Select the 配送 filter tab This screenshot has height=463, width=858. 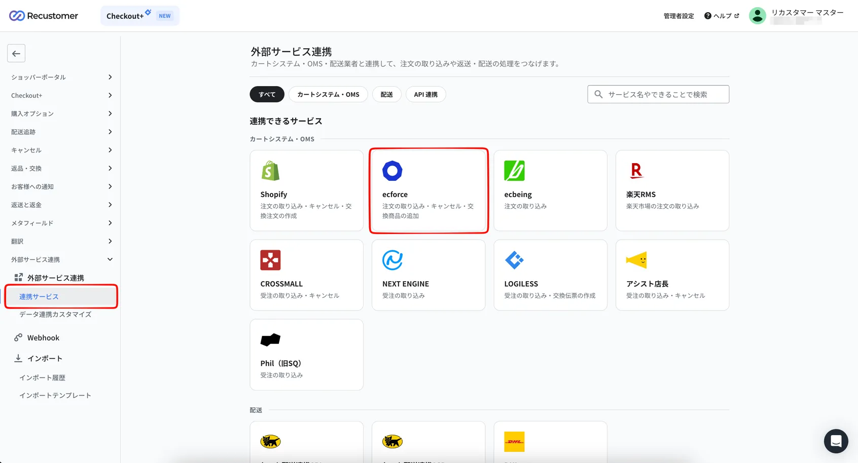(x=387, y=94)
